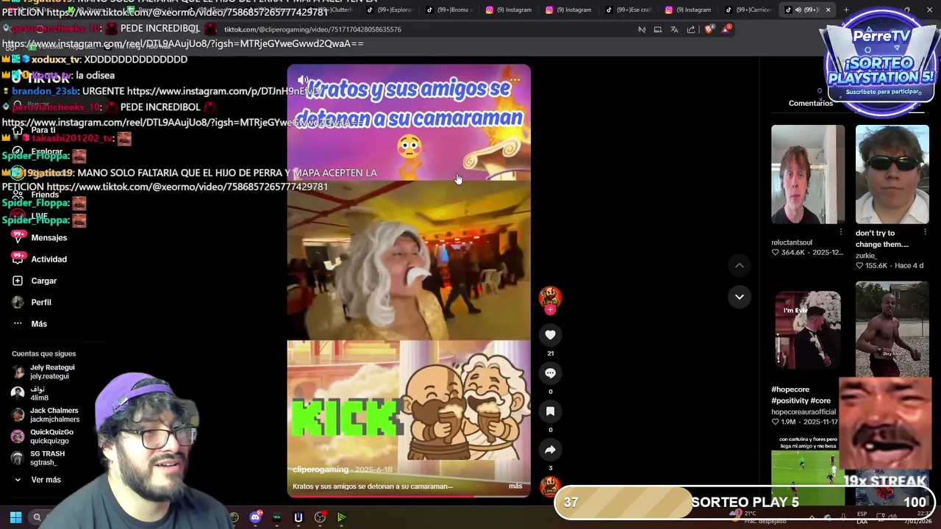The height and width of the screenshot is (529, 941).
Task: Click the Actividad notification icon
Action: coord(18,259)
